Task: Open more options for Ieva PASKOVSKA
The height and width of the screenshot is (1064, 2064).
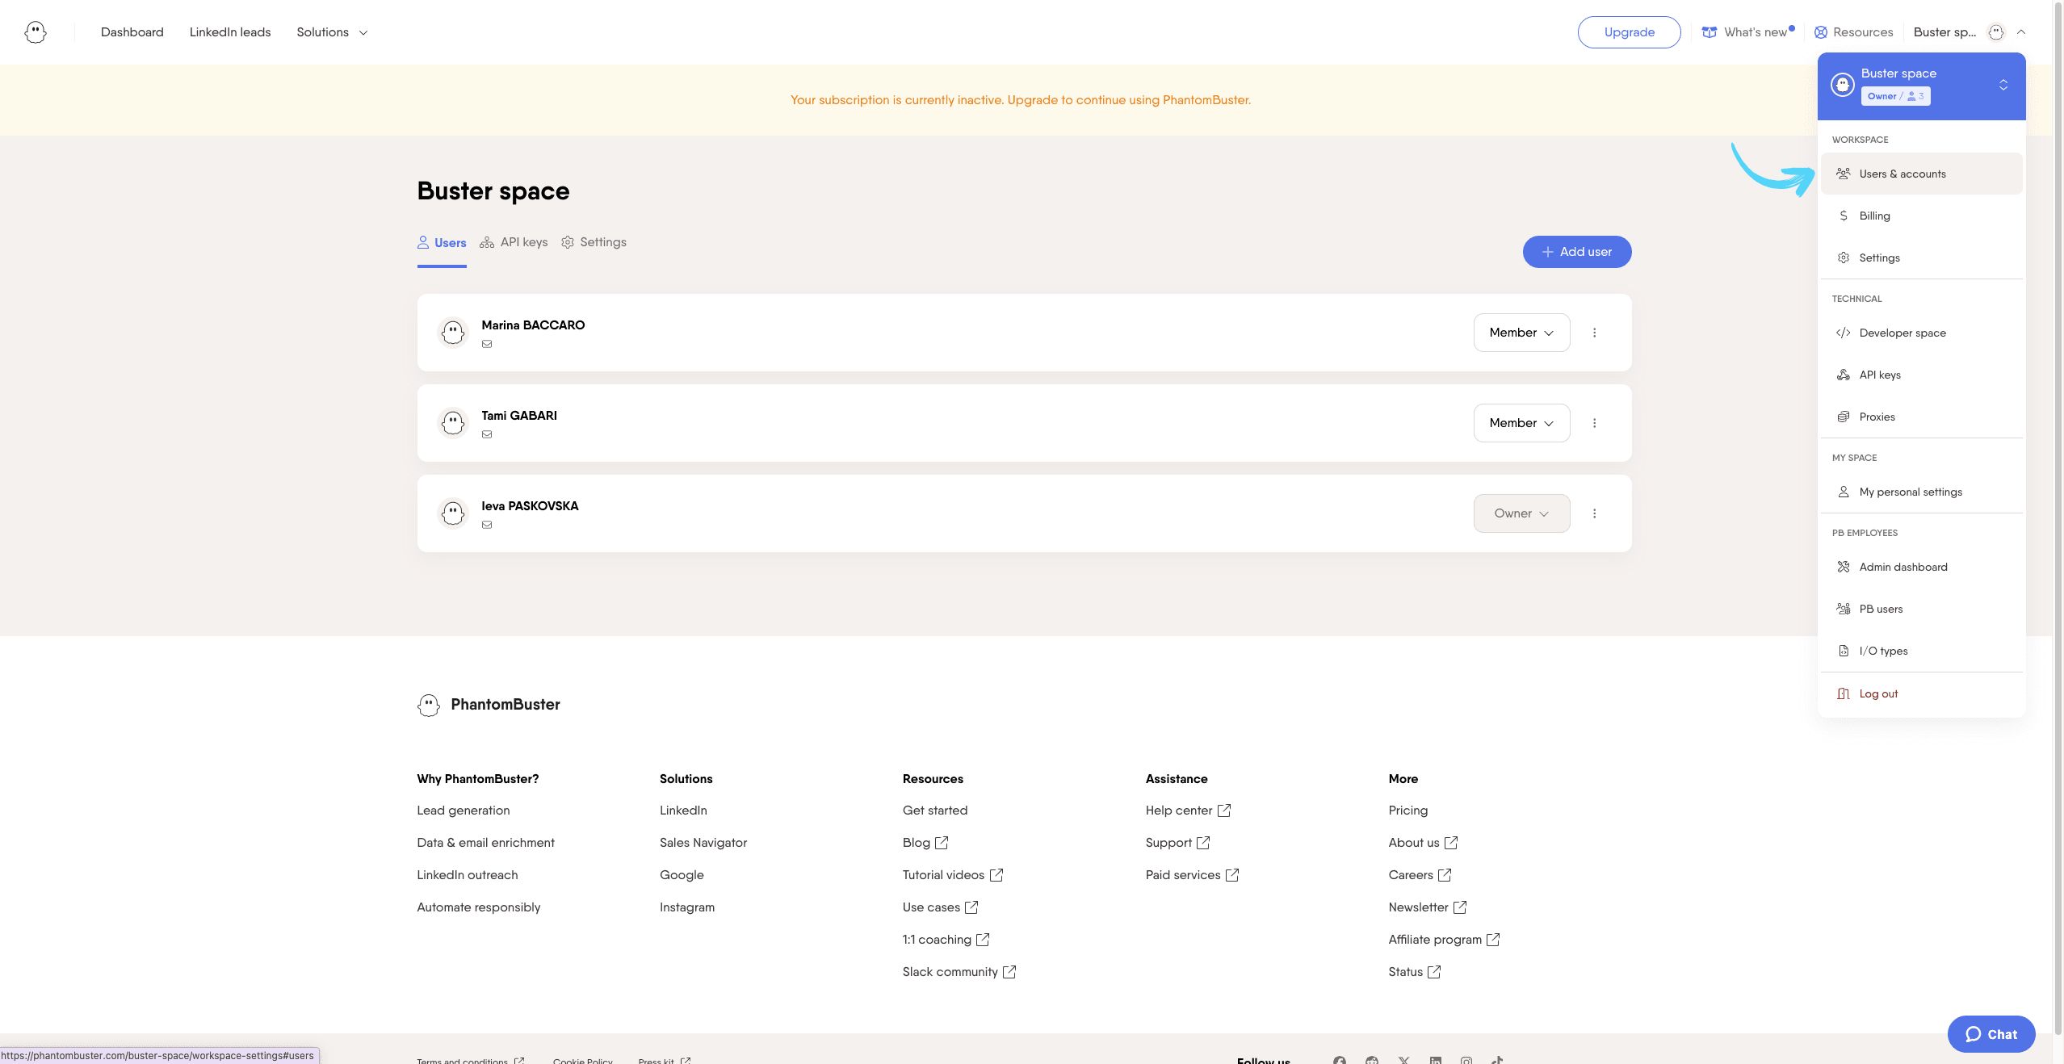Action: click(1594, 513)
